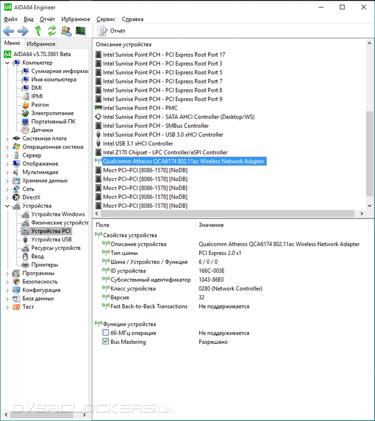This screenshot has height=421, width=375.
Task: Switch to the Избранное sidebar tab
Action: click(41, 44)
